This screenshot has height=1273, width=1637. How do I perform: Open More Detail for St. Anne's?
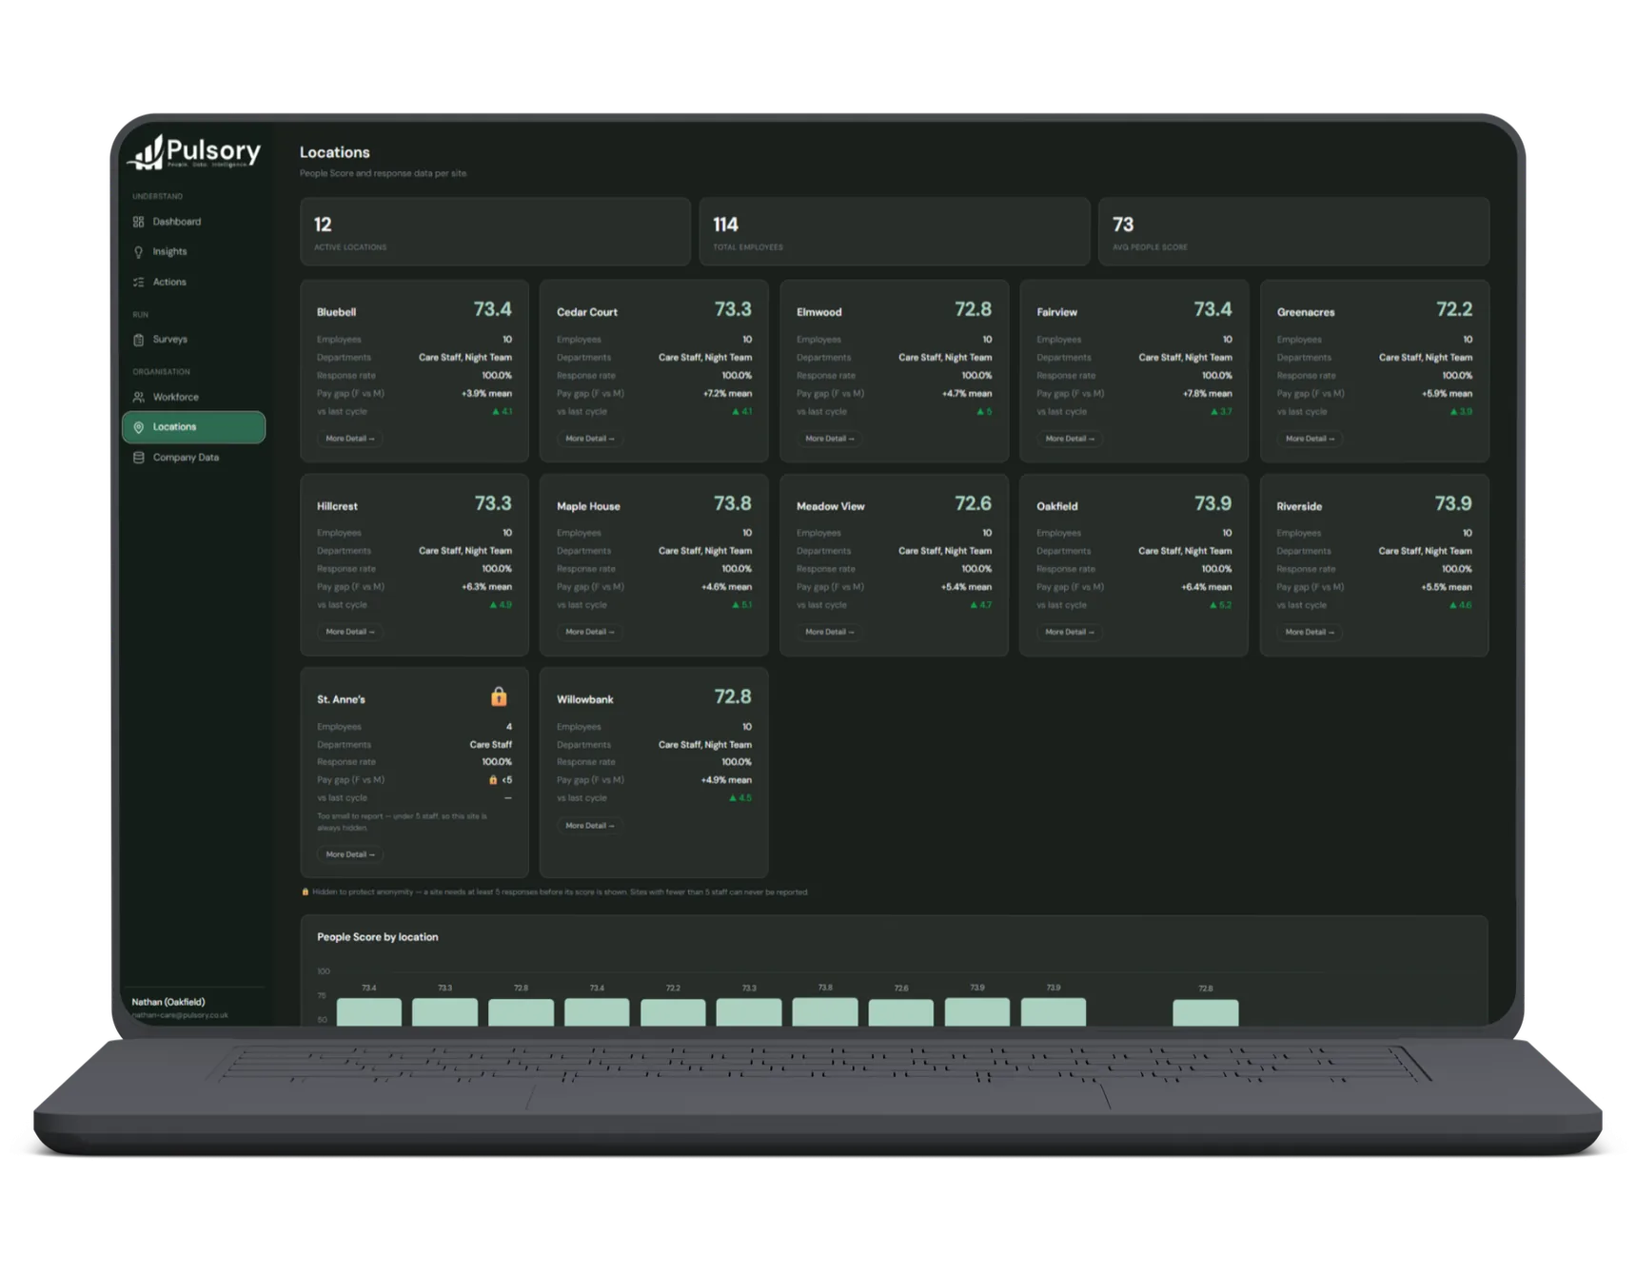350,854
